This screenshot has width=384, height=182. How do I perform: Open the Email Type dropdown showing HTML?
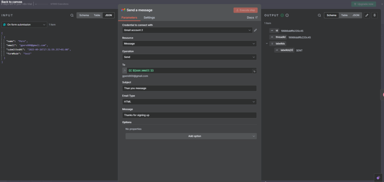point(189,102)
